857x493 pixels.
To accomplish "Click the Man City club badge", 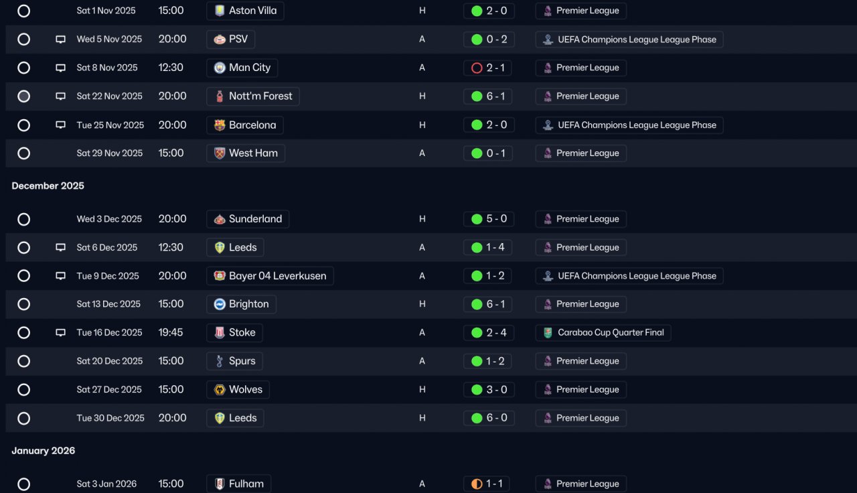I will 220,68.
